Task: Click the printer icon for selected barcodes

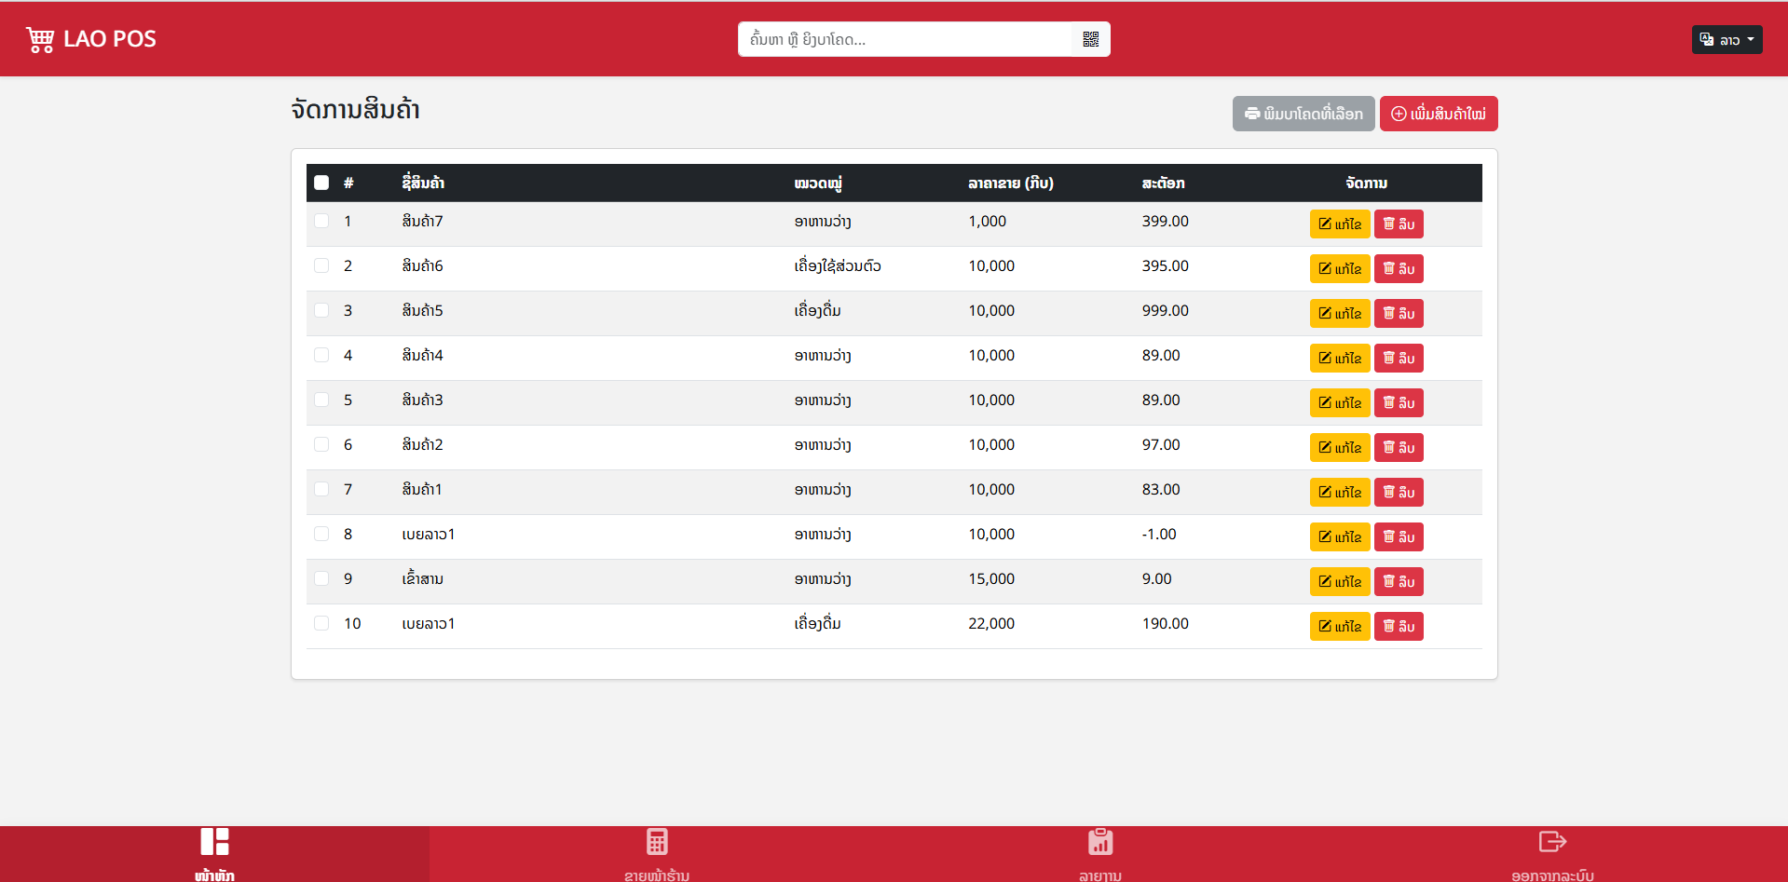Action: click(x=1252, y=114)
